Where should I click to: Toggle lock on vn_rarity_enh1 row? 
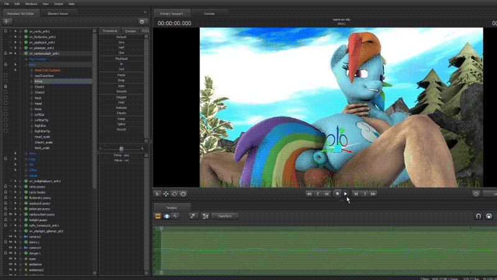(6, 32)
